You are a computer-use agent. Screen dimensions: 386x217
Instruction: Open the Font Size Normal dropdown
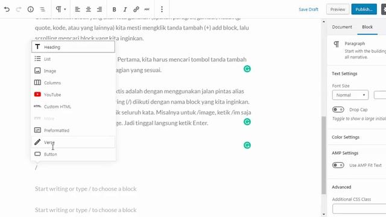[x=350, y=95]
